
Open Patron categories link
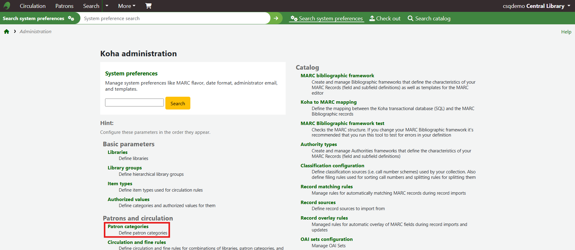pos(128,227)
